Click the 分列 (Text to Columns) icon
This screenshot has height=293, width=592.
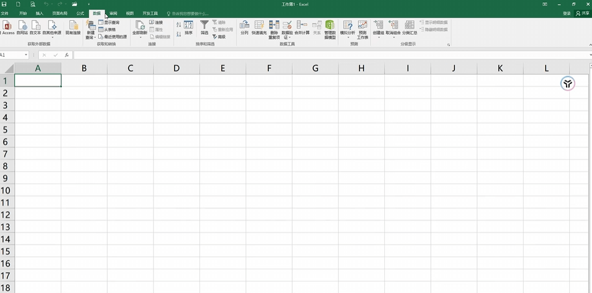click(244, 26)
